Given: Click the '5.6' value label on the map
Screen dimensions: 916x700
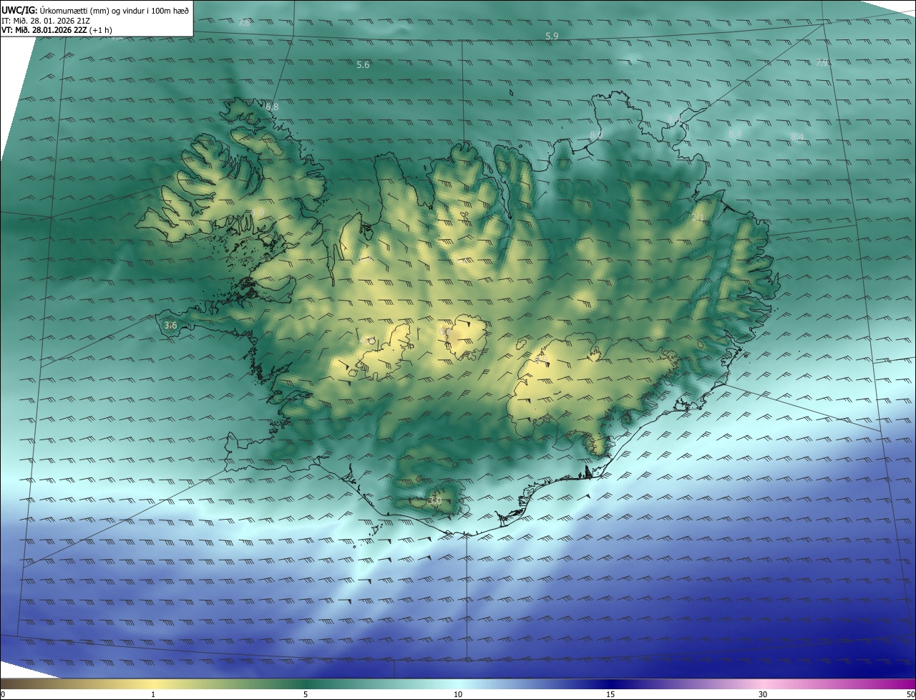Looking at the screenshot, I should 363,65.
